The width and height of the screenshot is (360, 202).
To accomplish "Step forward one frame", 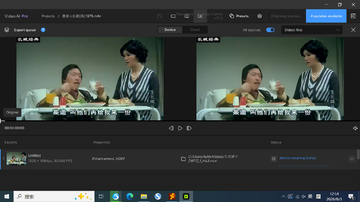I will pyautogui.click(x=189, y=128).
